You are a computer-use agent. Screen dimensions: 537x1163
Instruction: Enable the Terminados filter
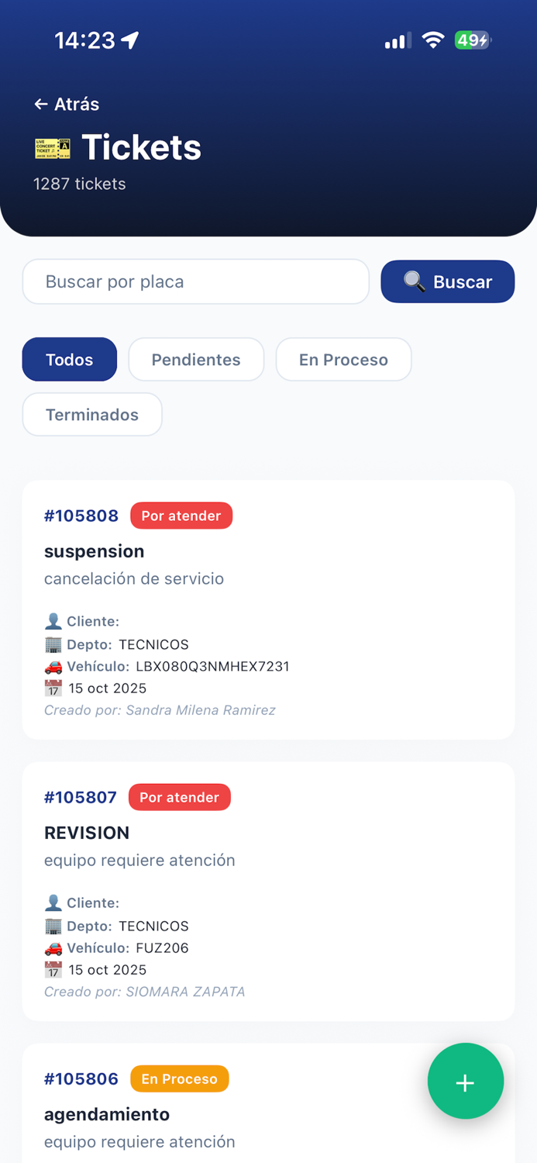tap(91, 414)
